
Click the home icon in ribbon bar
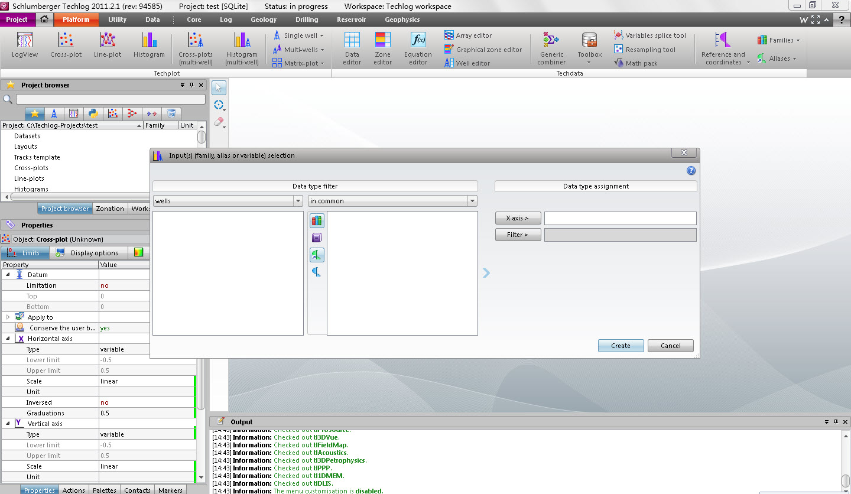(x=44, y=19)
